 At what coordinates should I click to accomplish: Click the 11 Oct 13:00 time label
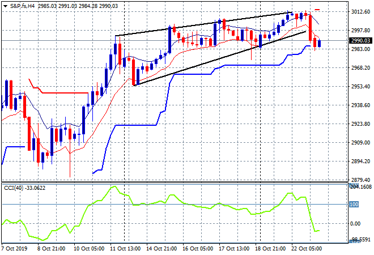tap(125, 249)
